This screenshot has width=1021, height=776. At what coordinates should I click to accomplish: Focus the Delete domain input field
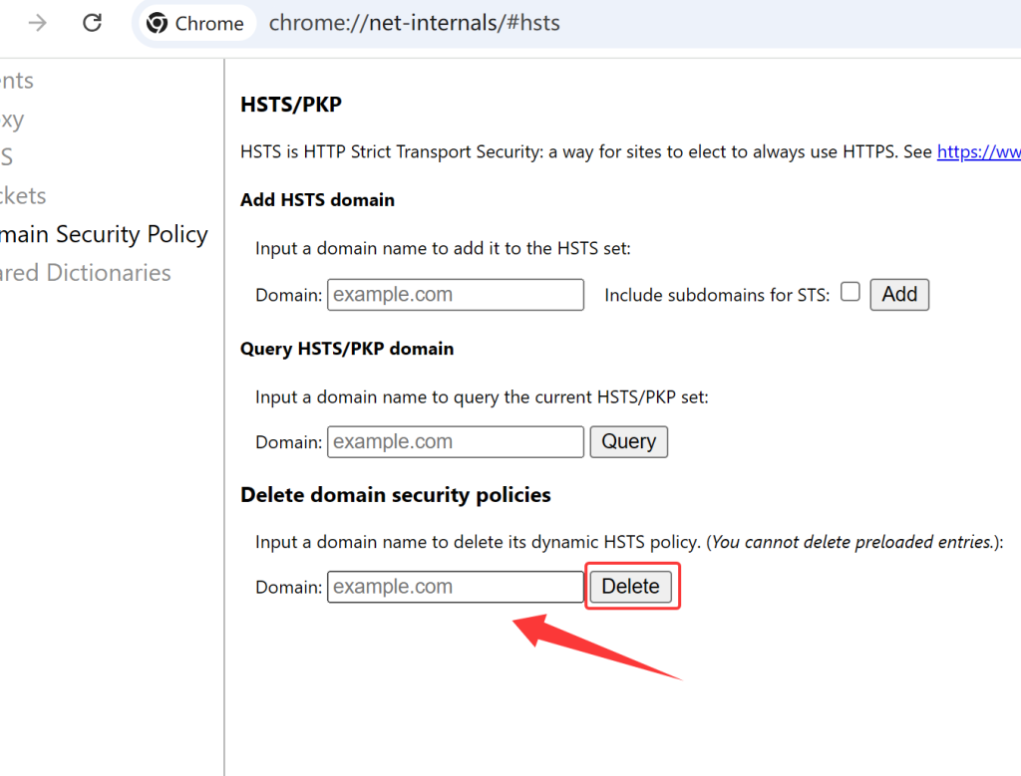(455, 587)
